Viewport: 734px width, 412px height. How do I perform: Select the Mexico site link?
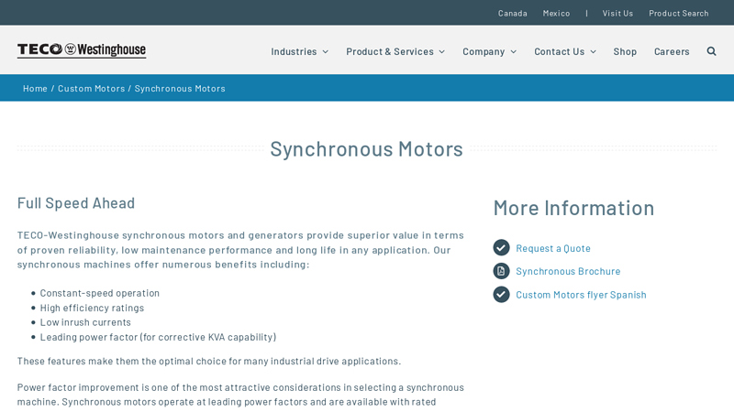556,13
